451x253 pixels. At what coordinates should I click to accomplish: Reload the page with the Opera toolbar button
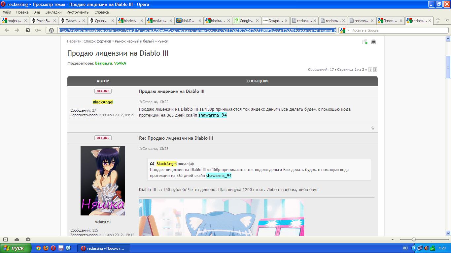28,30
